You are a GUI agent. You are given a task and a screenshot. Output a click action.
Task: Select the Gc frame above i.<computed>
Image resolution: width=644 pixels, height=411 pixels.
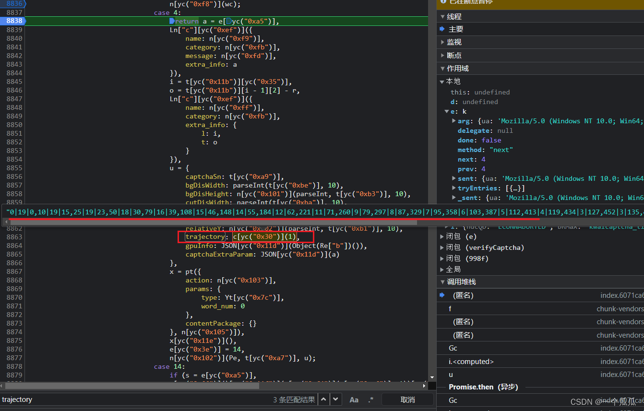[540, 348]
